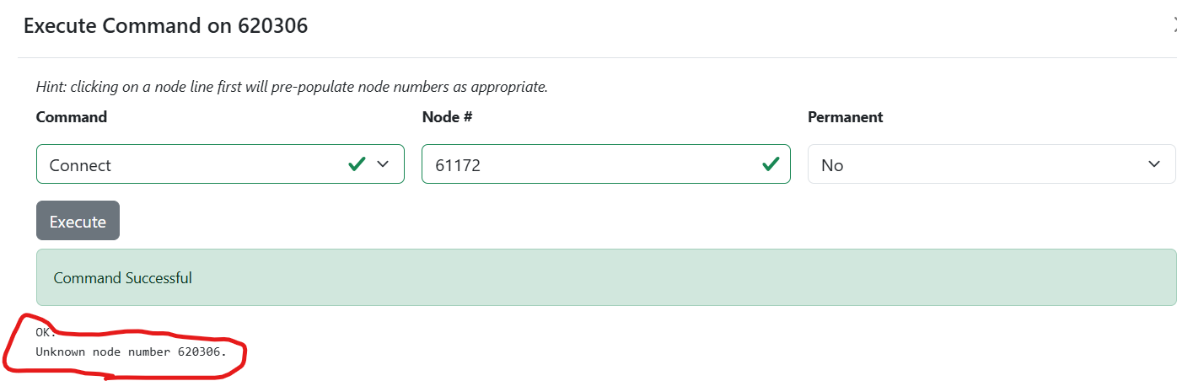1177x381 pixels.
Task: Click the No value in Permanent box
Action: [832, 165]
